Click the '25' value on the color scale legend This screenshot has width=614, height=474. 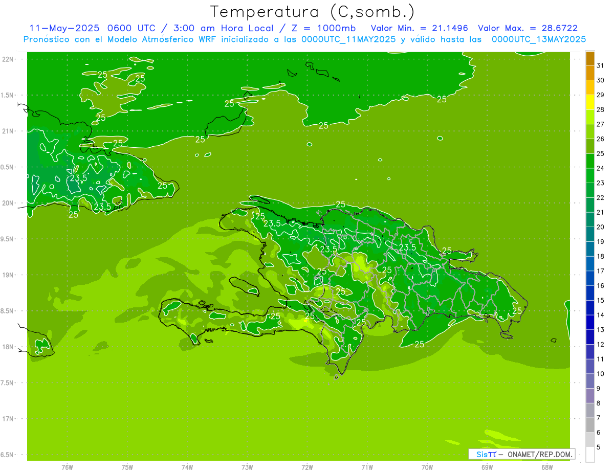coord(601,153)
